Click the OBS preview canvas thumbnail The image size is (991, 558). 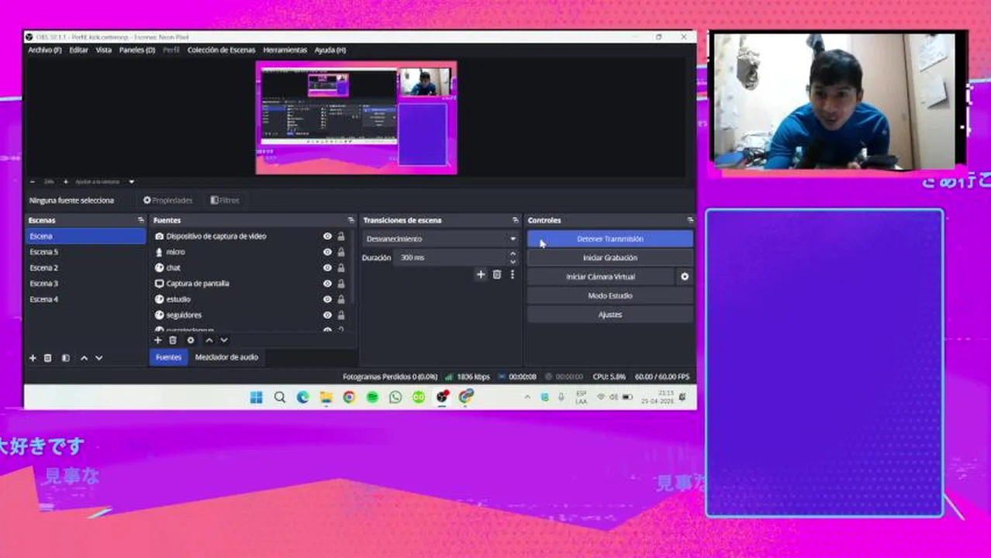[356, 118]
